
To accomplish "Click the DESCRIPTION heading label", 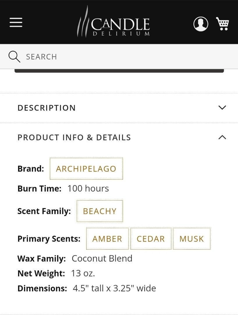I will coord(47,108).
